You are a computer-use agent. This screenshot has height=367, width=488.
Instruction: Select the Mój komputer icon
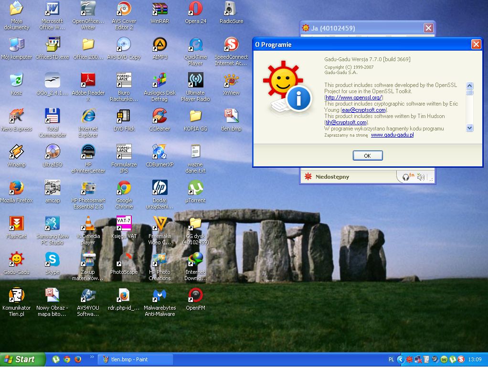[x=17, y=48]
